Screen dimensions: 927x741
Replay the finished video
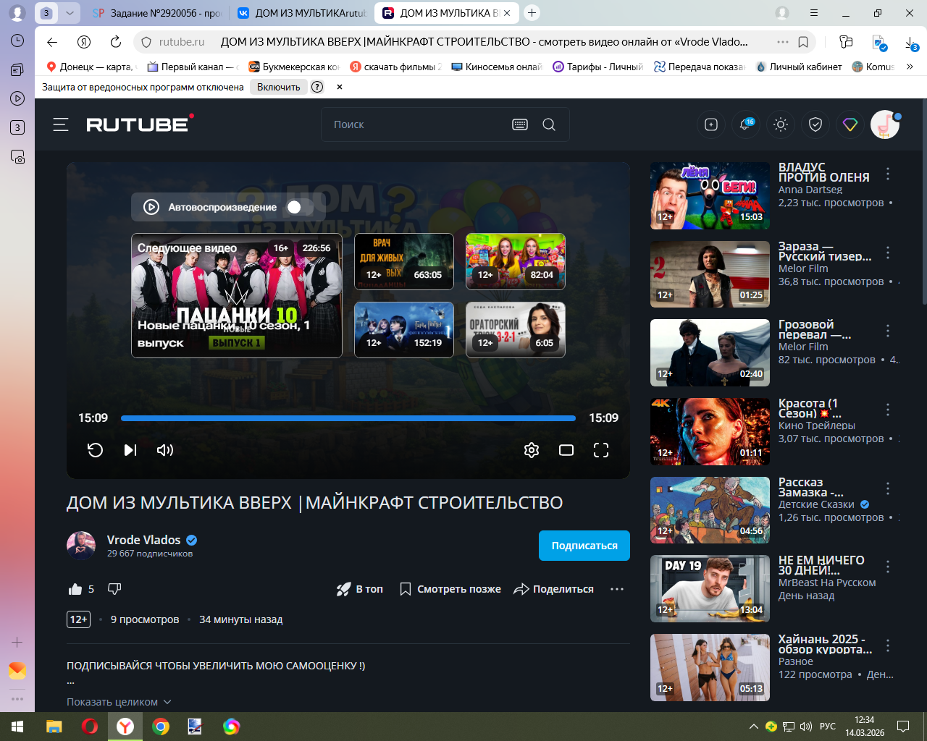point(95,450)
